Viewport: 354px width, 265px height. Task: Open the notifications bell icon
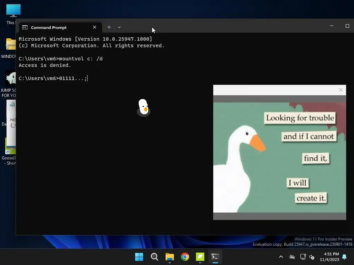pos(345,257)
